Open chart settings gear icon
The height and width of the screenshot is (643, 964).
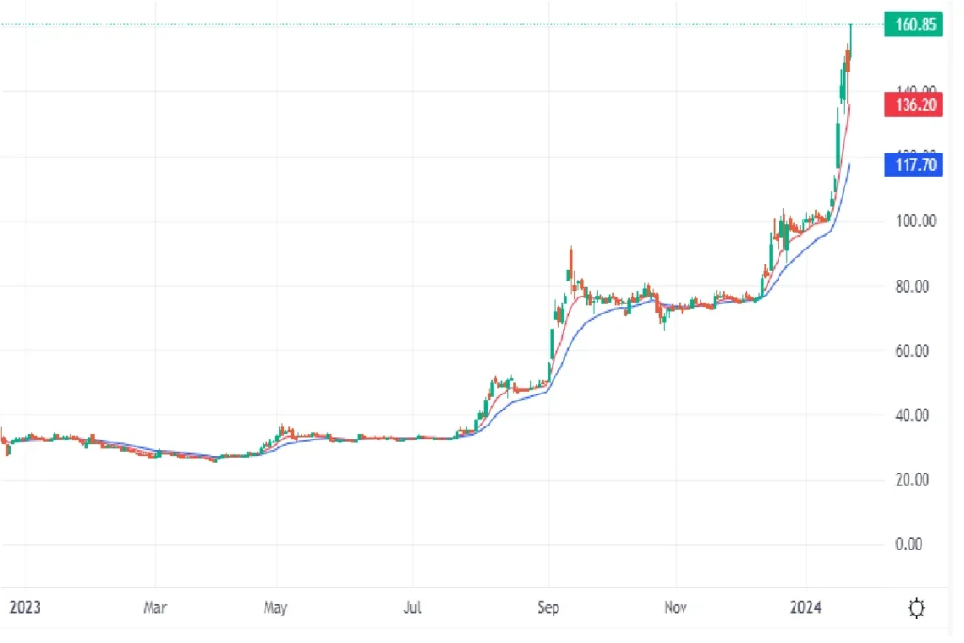[916, 608]
